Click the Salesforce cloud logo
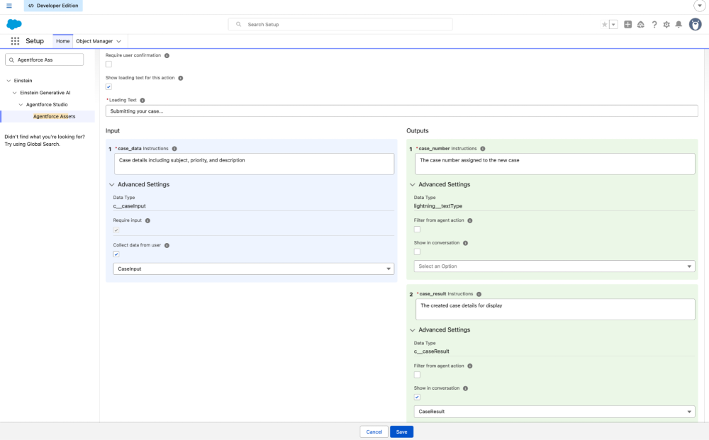The height and width of the screenshot is (440, 709). [x=14, y=24]
